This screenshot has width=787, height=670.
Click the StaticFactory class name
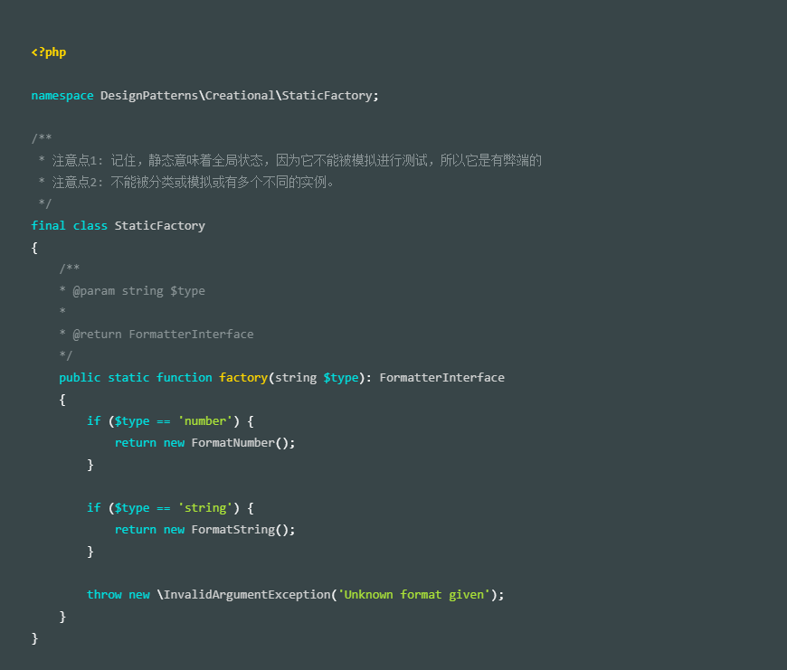click(x=159, y=226)
